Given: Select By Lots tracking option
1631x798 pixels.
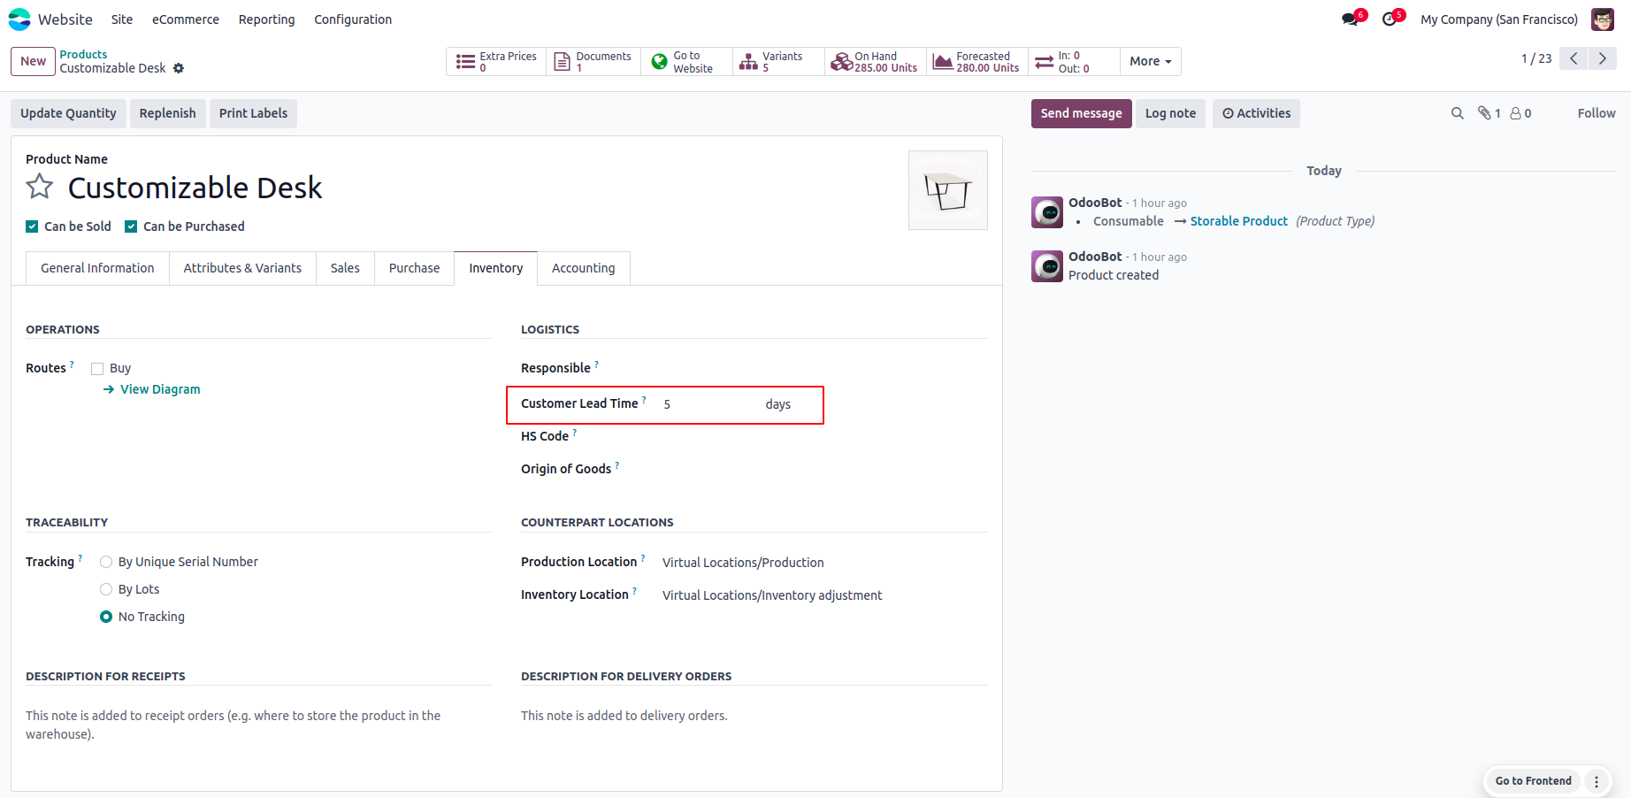Looking at the screenshot, I should pos(106,589).
